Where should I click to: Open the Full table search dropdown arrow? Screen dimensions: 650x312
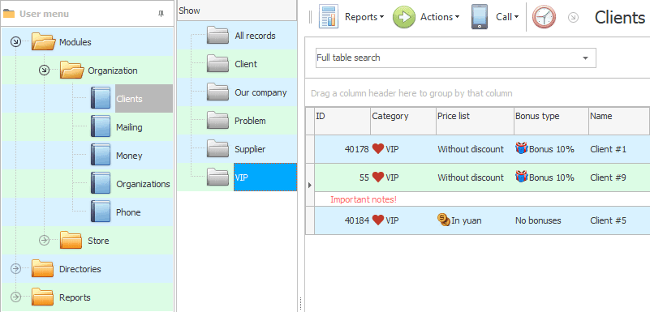pyautogui.click(x=585, y=58)
